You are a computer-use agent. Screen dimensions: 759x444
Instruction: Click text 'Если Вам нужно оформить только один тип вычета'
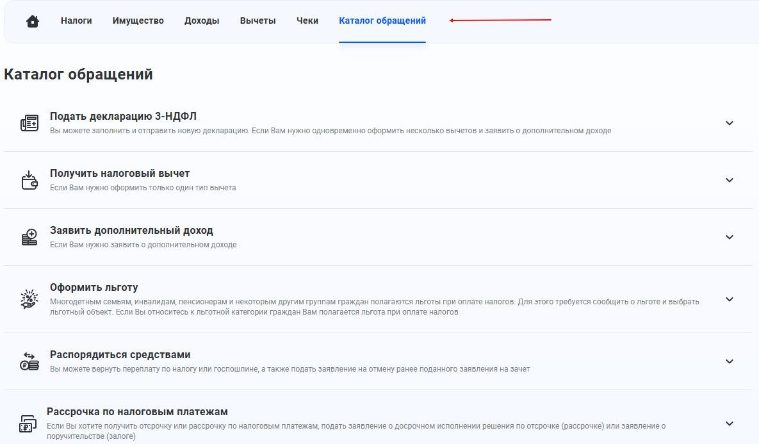point(143,187)
